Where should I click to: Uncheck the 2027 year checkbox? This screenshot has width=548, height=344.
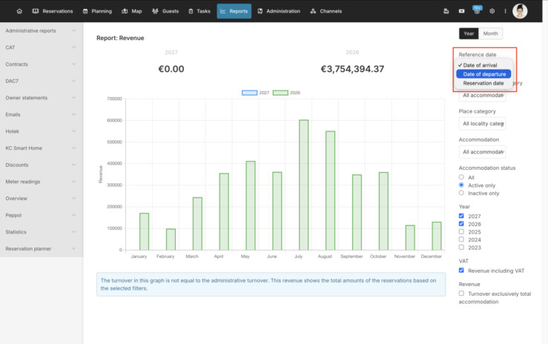tap(461, 216)
